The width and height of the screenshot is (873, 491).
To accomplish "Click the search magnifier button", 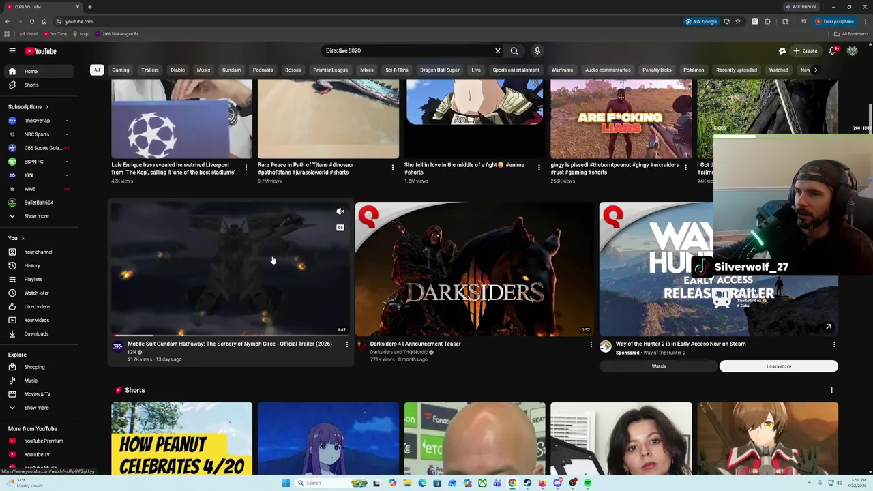I will coord(514,50).
